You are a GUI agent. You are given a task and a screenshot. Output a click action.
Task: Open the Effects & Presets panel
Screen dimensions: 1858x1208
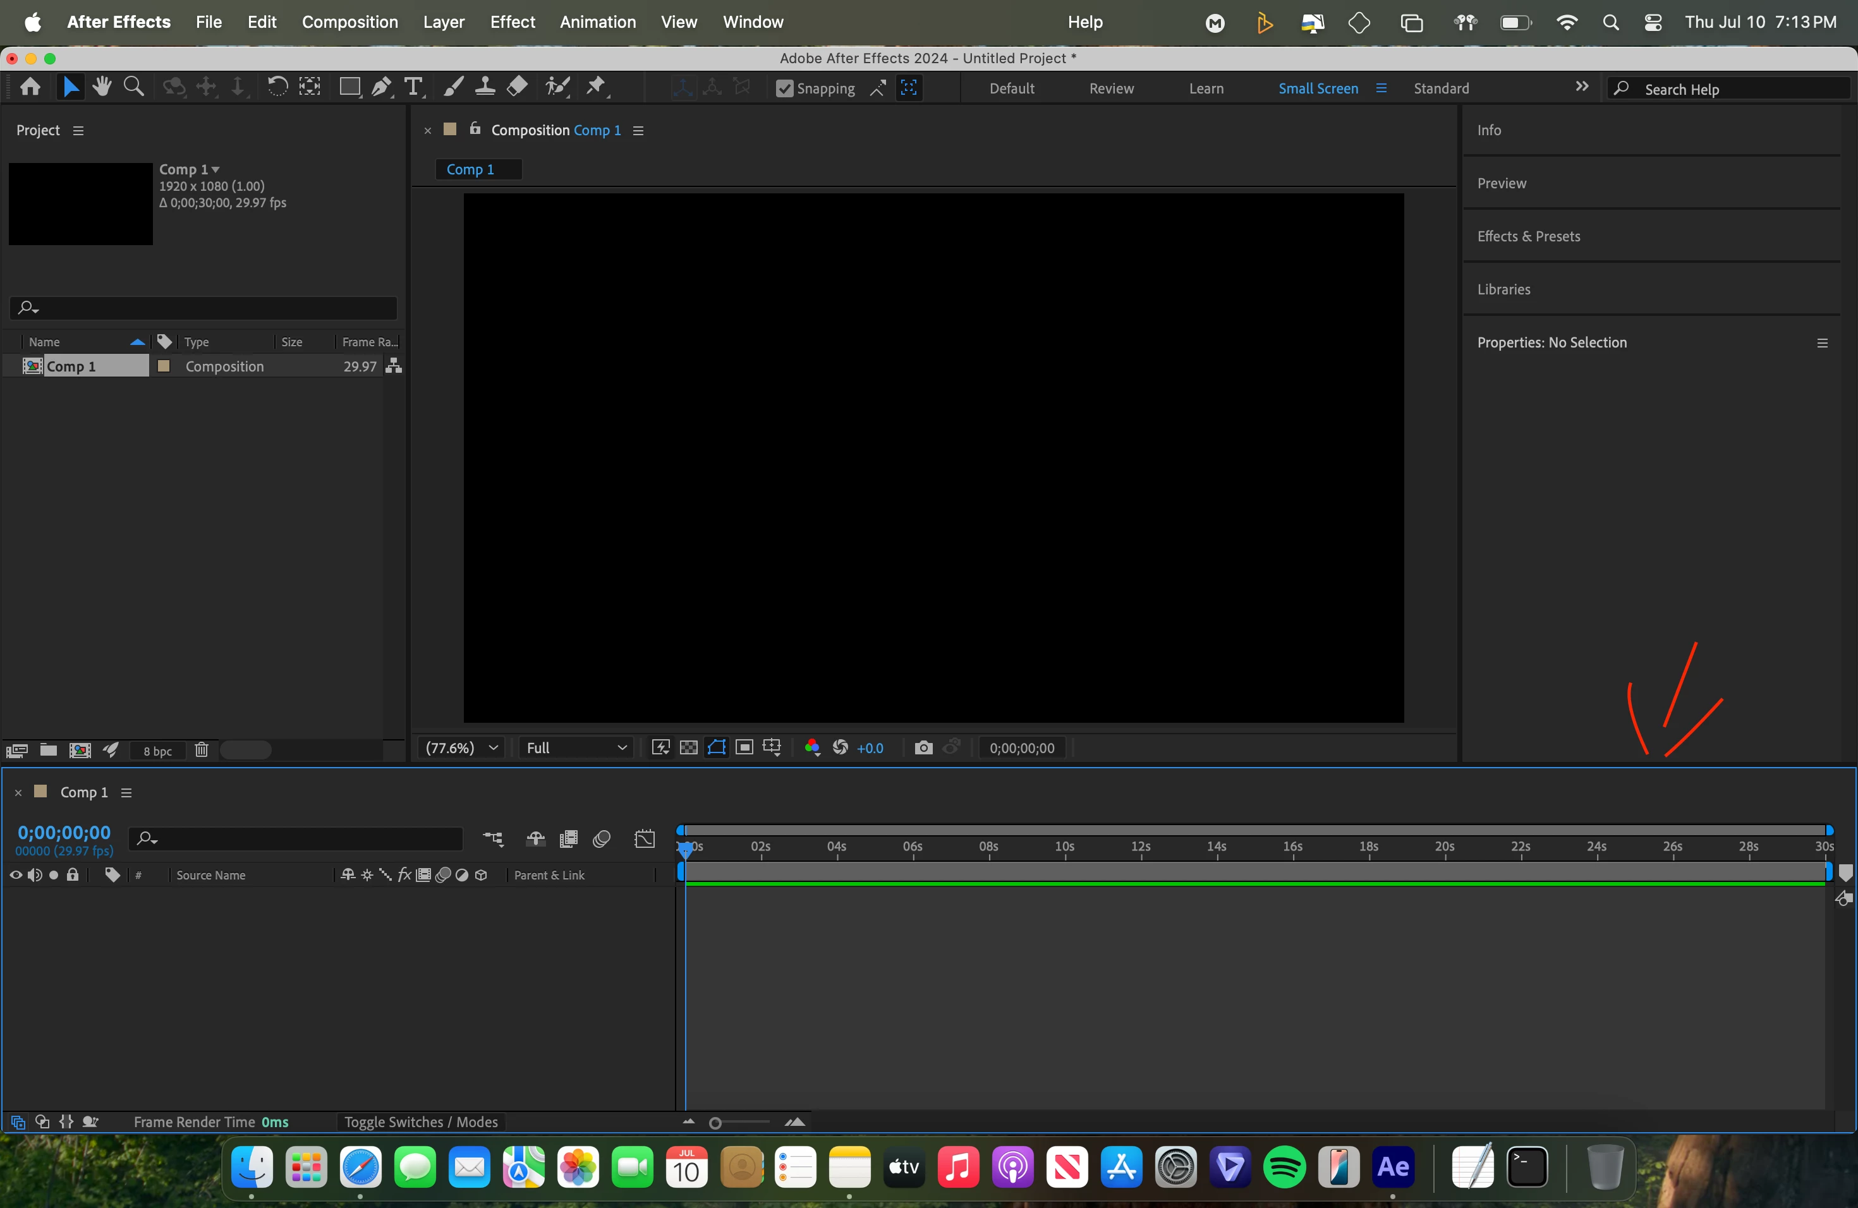1527,236
